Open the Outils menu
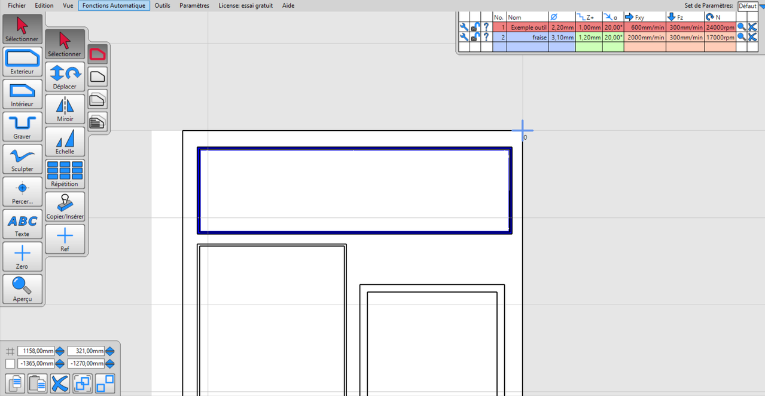Image resolution: width=765 pixels, height=396 pixels. pyautogui.click(x=162, y=5)
